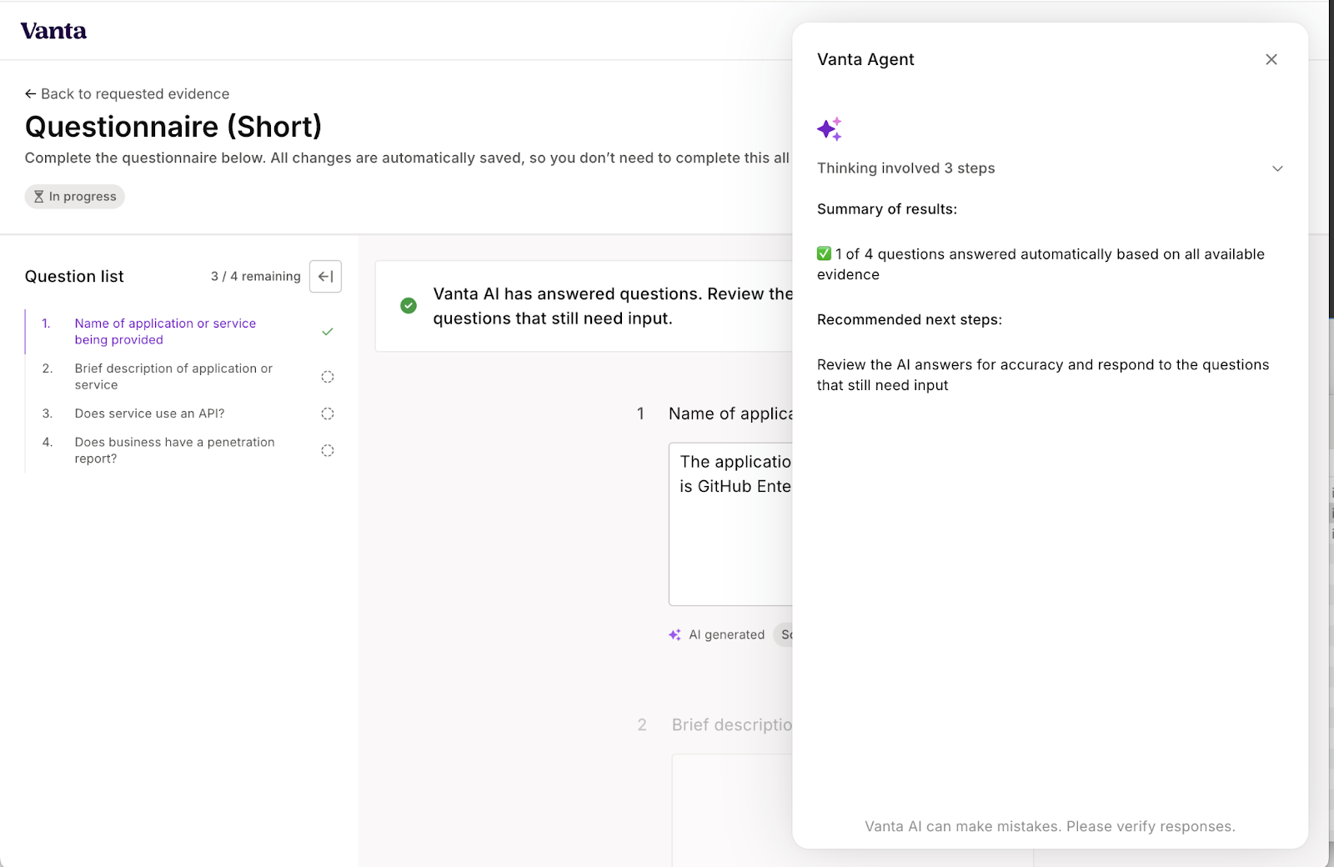This screenshot has width=1334, height=867.
Task: Click Summary of results heading
Action: tap(887, 209)
